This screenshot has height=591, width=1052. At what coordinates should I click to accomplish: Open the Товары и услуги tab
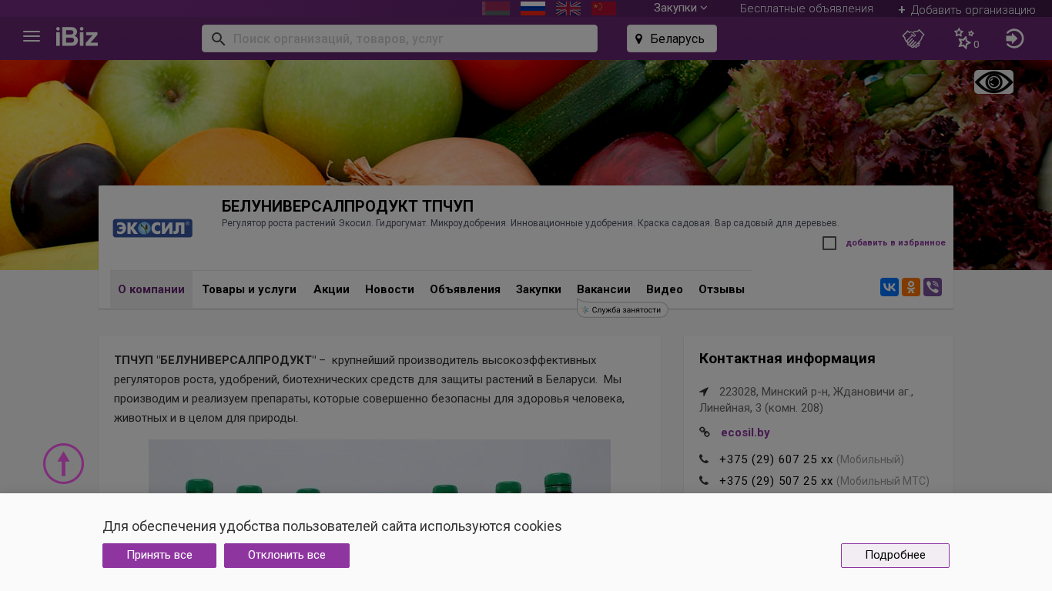[x=249, y=289]
